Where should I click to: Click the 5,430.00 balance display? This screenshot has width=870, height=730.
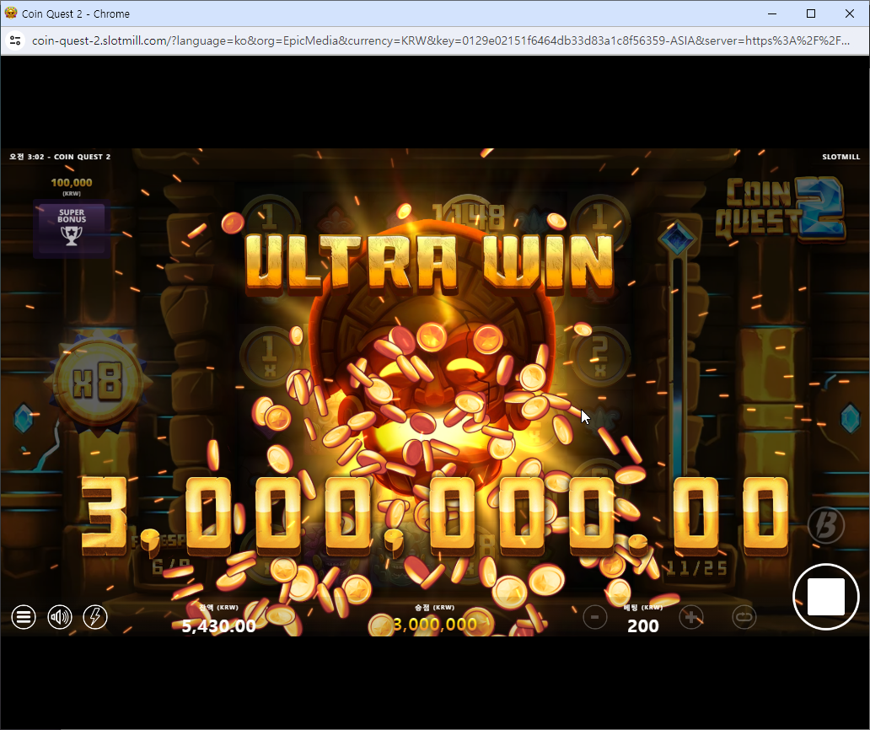(218, 625)
